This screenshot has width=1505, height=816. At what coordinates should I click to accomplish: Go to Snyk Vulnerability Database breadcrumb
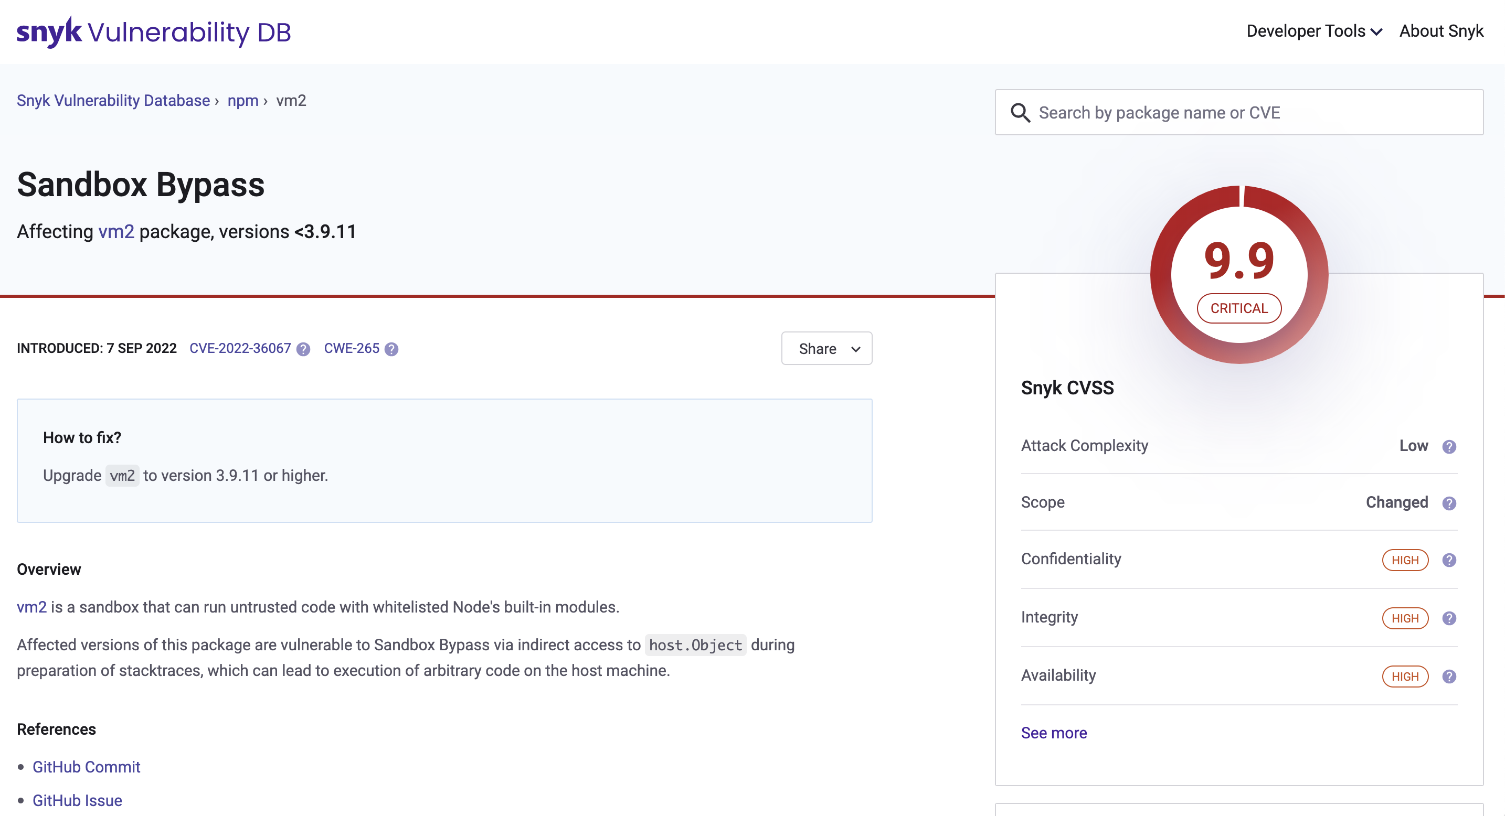click(x=113, y=100)
